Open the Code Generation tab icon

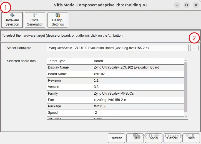(x=35, y=16)
